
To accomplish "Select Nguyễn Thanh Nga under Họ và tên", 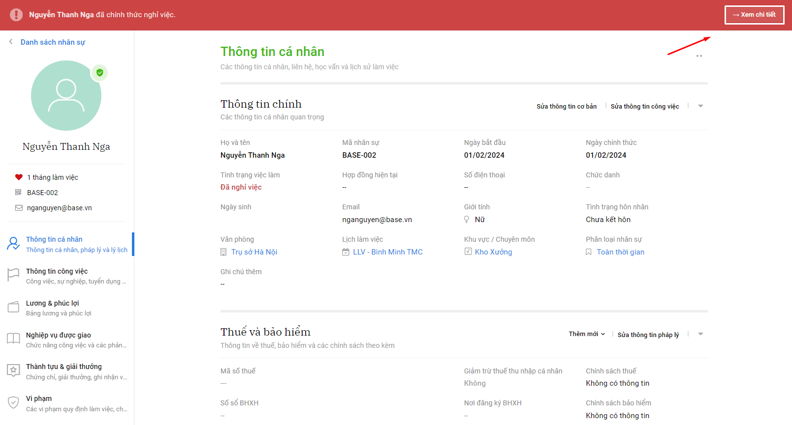I will pyautogui.click(x=253, y=155).
